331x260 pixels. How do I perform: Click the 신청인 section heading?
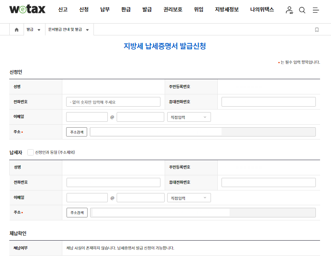16,72
